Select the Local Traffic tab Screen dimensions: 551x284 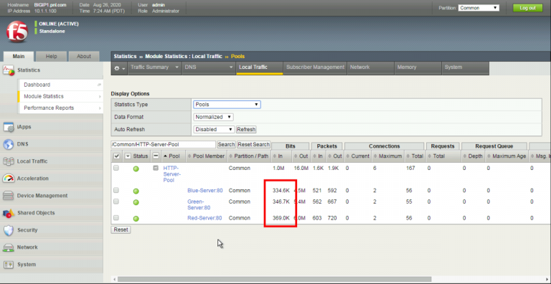259,67
